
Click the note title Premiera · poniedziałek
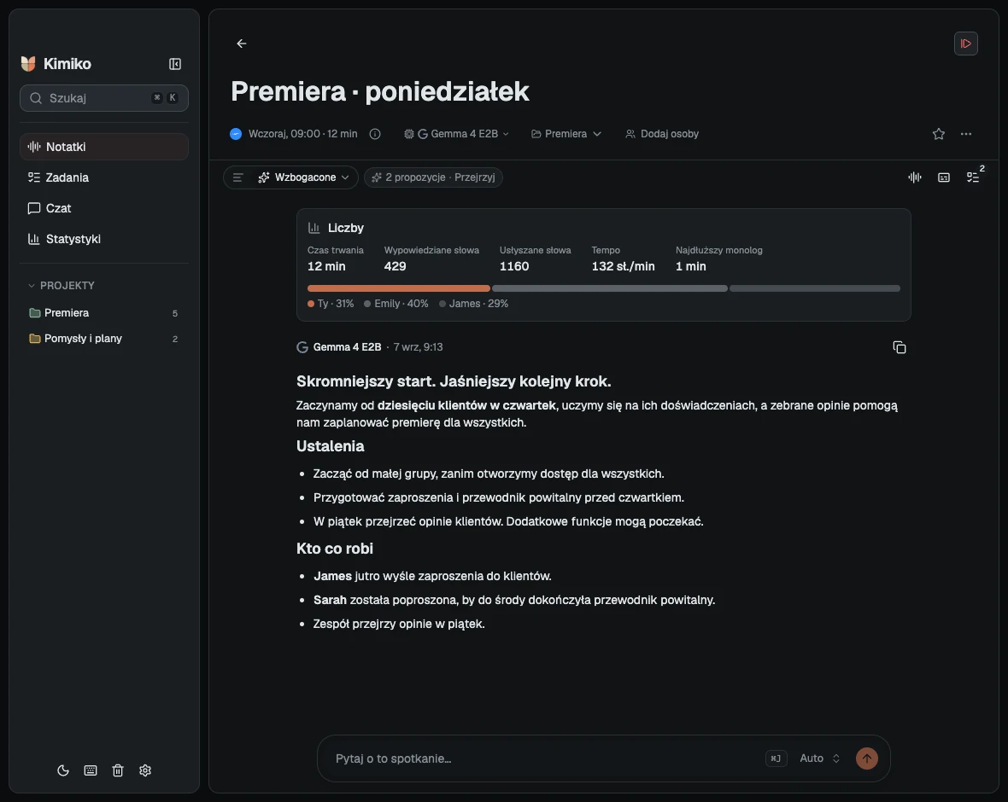[380, 91]
